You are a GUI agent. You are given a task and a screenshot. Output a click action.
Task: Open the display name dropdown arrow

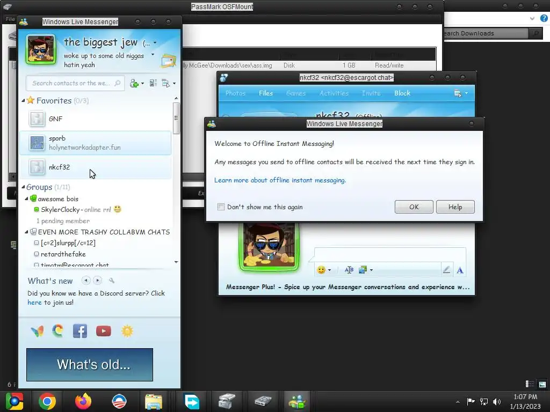click(155, 43)
